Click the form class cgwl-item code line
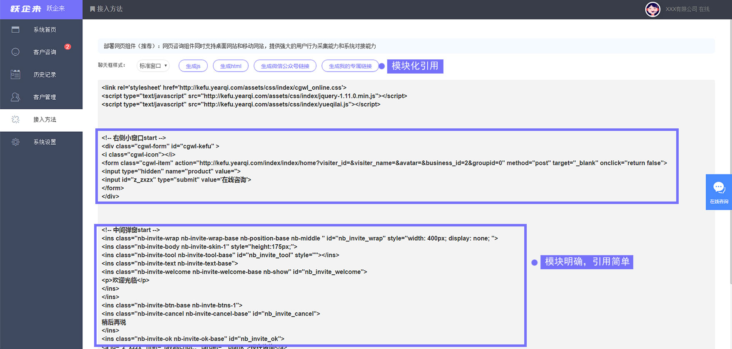The width and height of the screenshot is (732, 349). (384, 163)
